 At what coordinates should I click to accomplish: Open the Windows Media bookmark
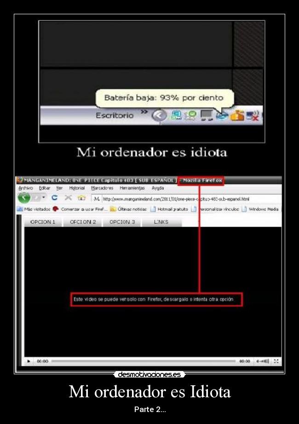(260, 209)
